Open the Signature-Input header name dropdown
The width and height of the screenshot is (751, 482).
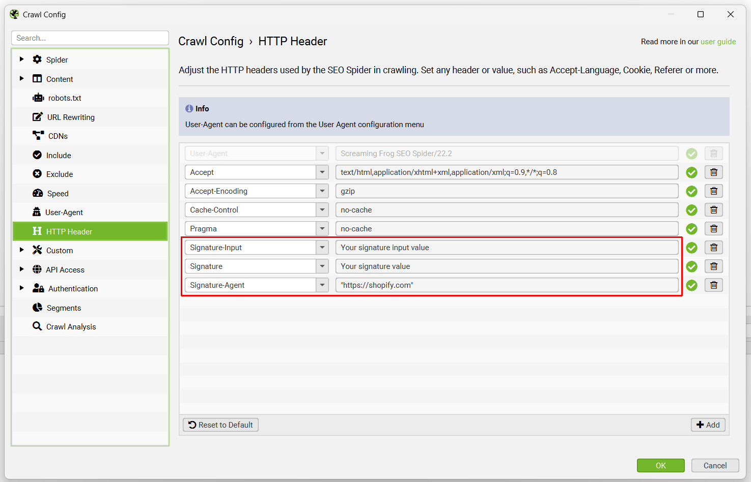322,248
